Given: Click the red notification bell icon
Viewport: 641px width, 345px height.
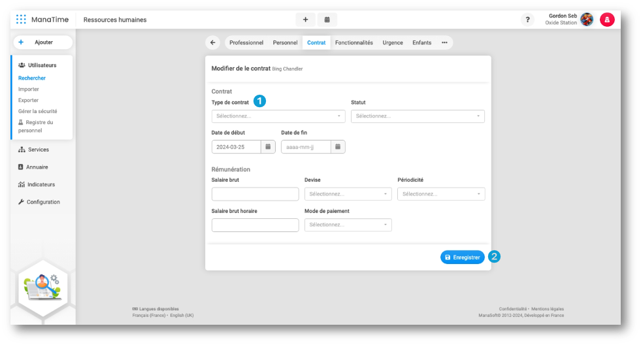Looking at the screenshot, I should click(607, 20).
